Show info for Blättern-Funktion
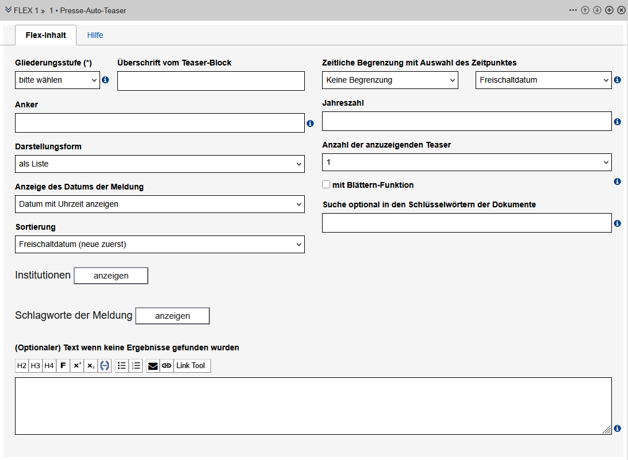Viewport: 628px width, 460px height. click(618, 181)
